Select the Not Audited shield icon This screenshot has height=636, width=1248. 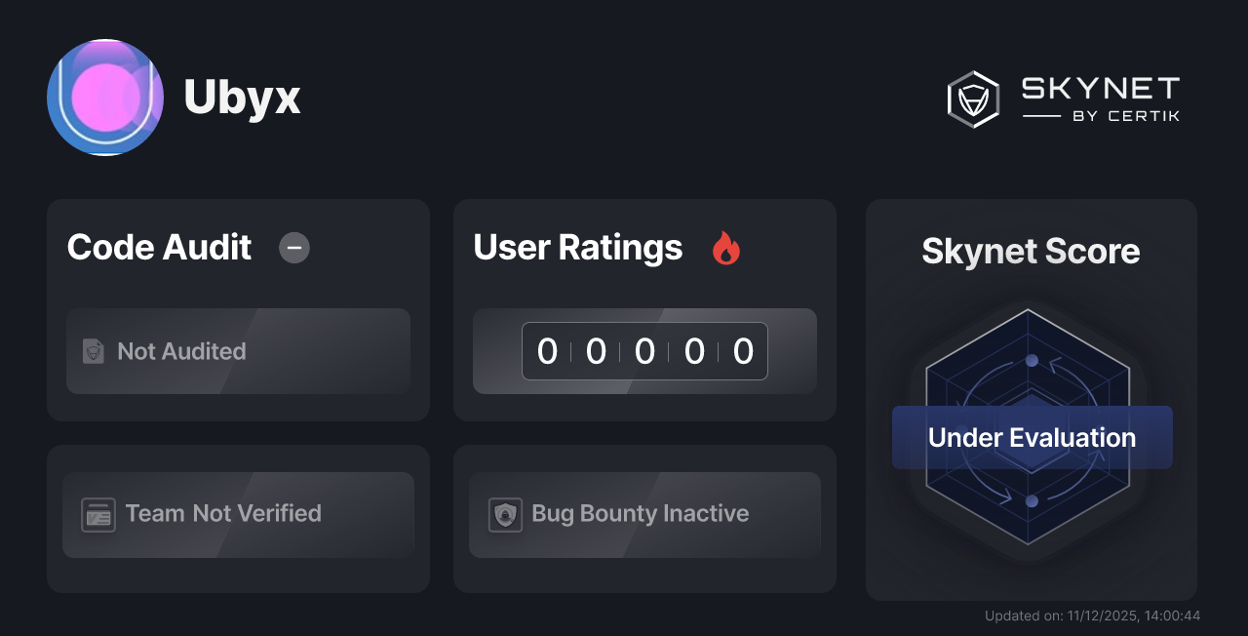(x=93, y=351)
